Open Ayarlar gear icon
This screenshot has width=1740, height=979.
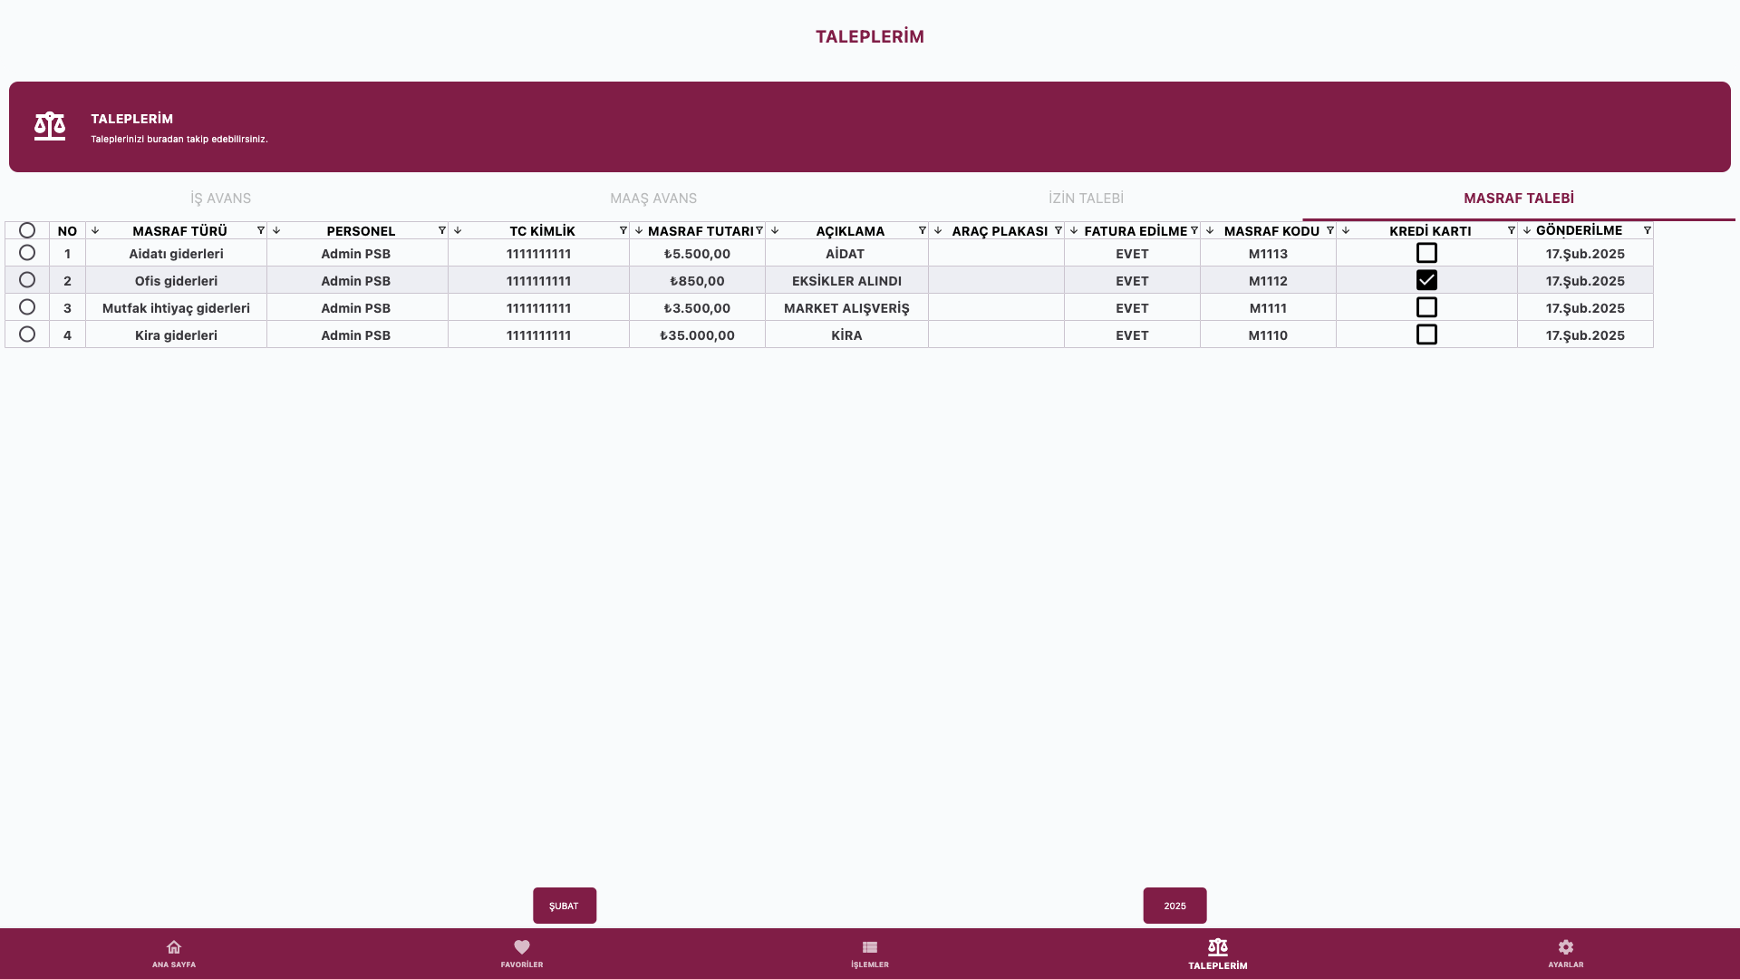click(x=1565, y=947)
